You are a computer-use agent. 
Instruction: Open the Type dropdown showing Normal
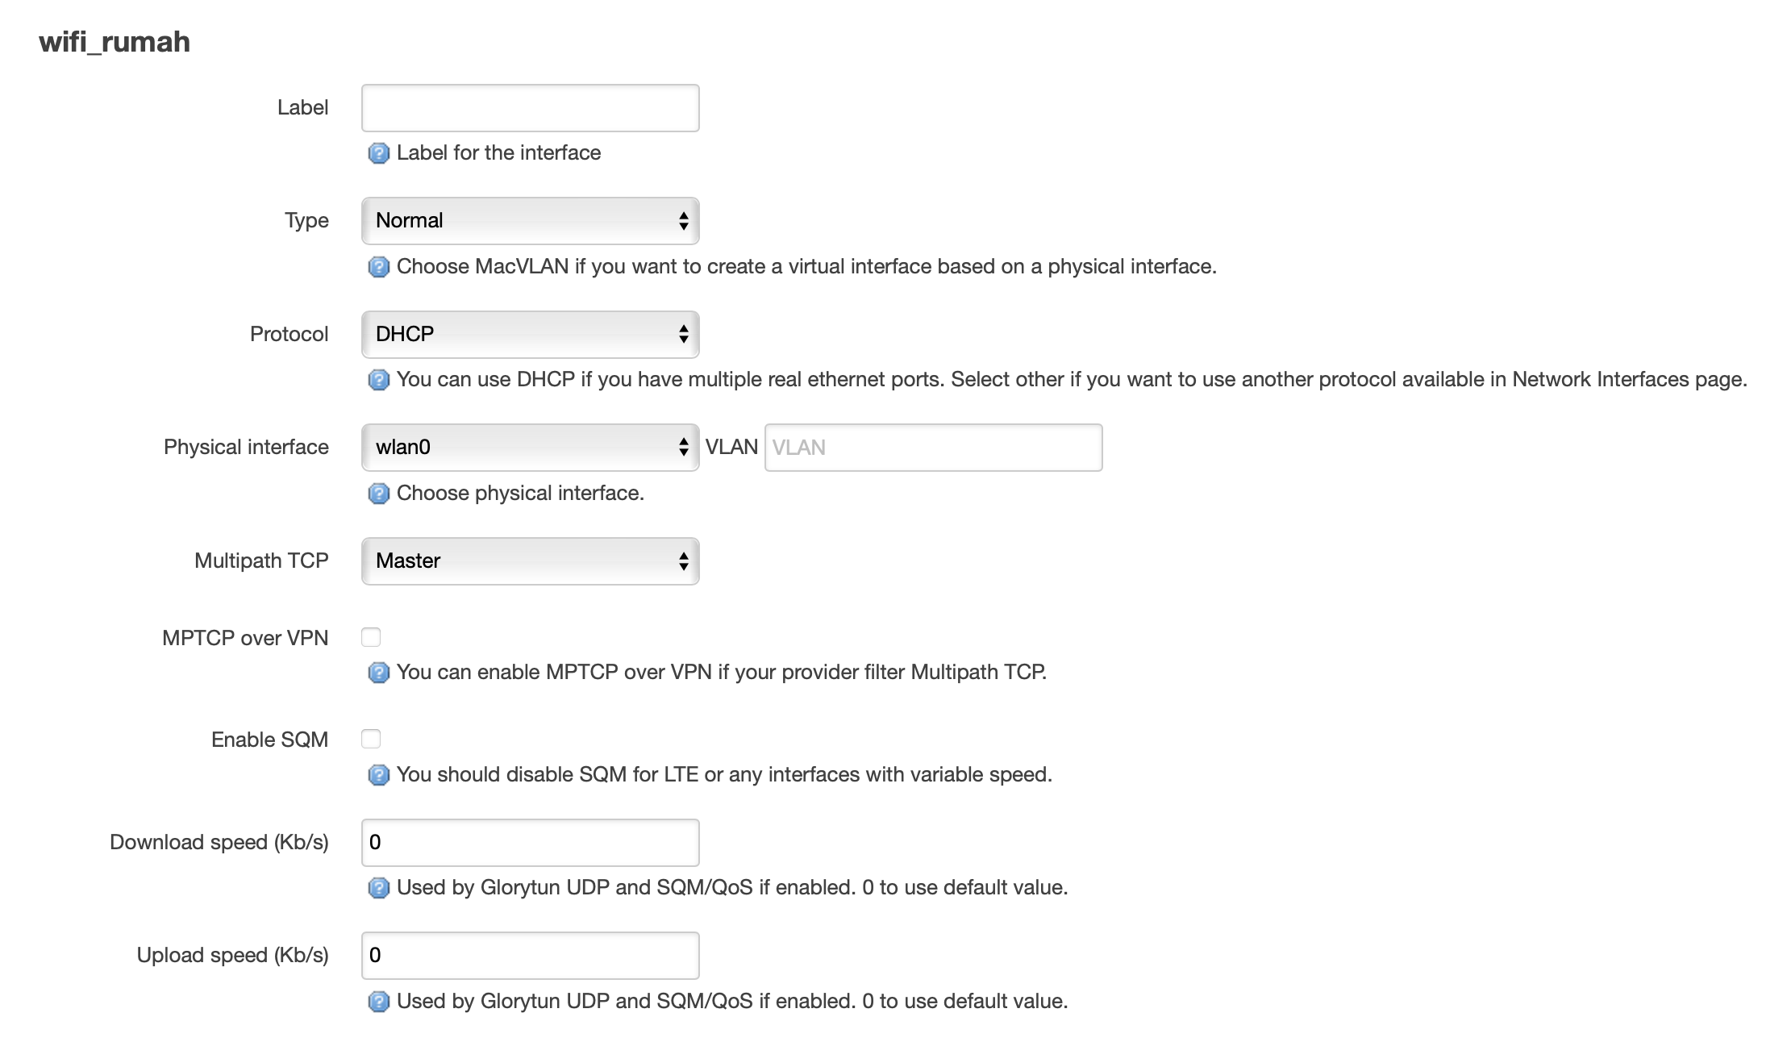[x=530, y=221]
